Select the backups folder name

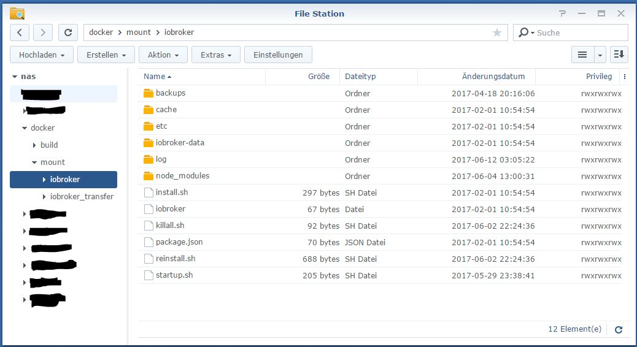[171, 93]
